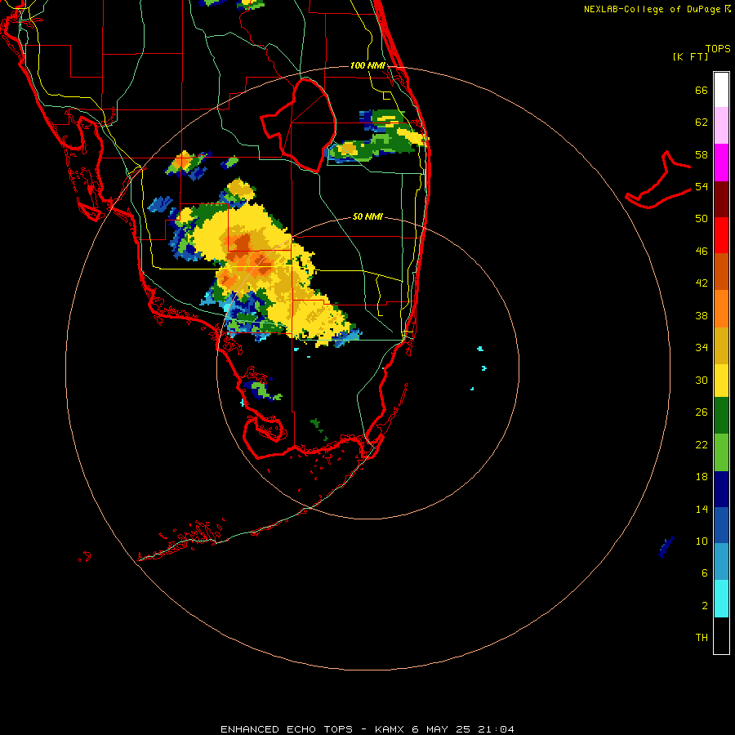
Task: Click the 50 NMI range ring label
Action: pos(367,216)
